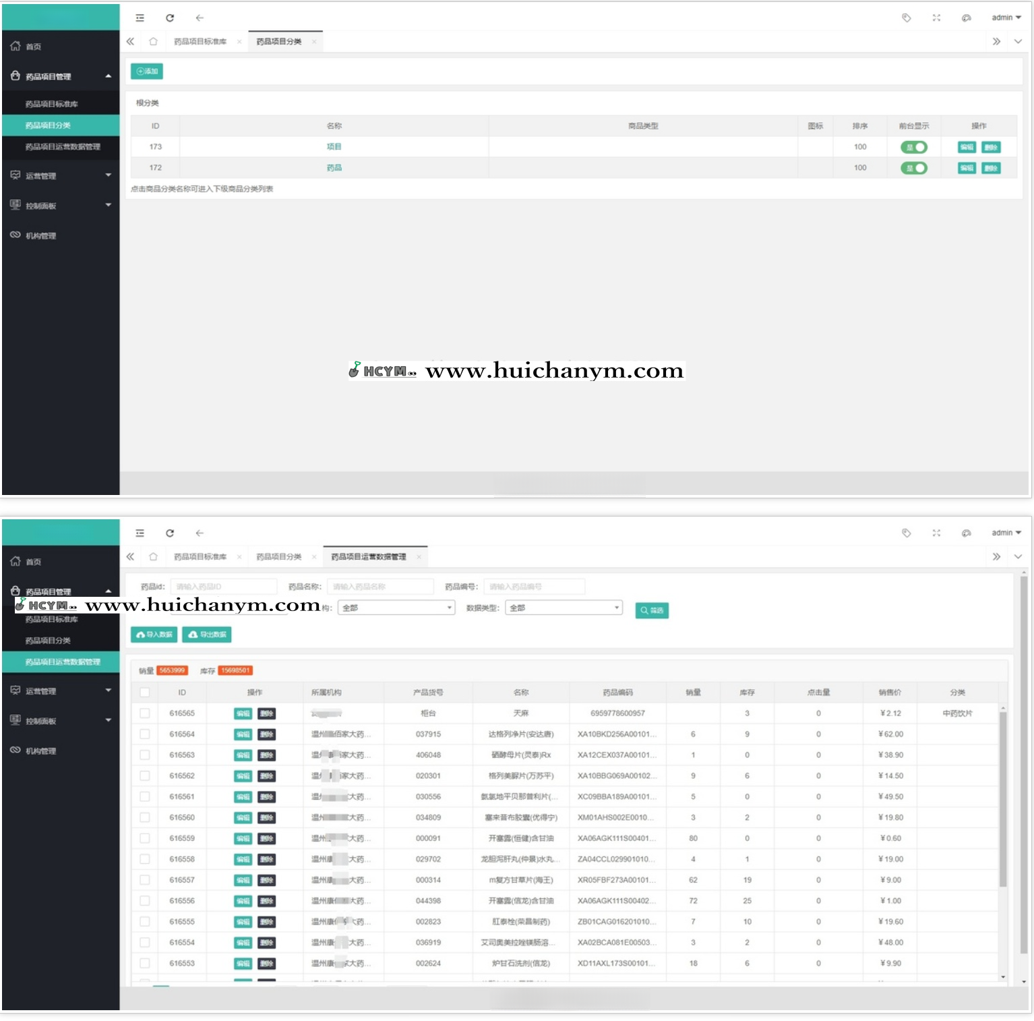Image resolution: width=1034 pixels, height=1021 pixels.
Task: Click delete icon for row 616562
Action: [x=267, y=776]
